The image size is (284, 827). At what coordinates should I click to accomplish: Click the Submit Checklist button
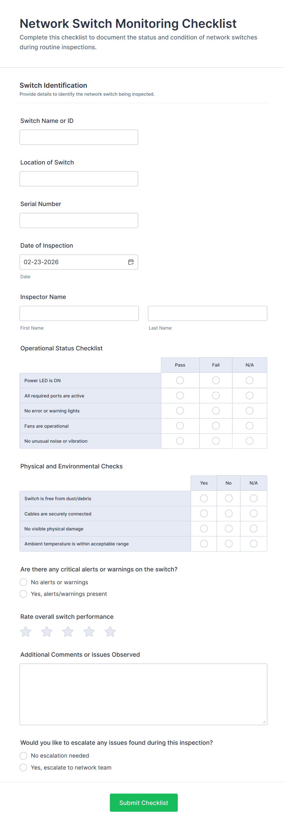144,803
